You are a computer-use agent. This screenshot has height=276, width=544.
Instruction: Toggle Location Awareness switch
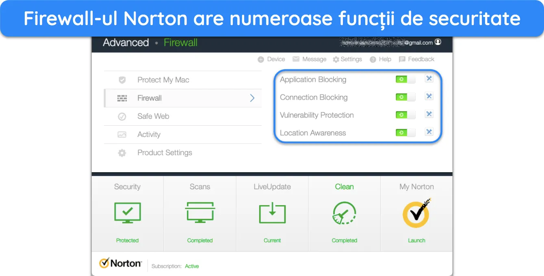coord(405,133)
